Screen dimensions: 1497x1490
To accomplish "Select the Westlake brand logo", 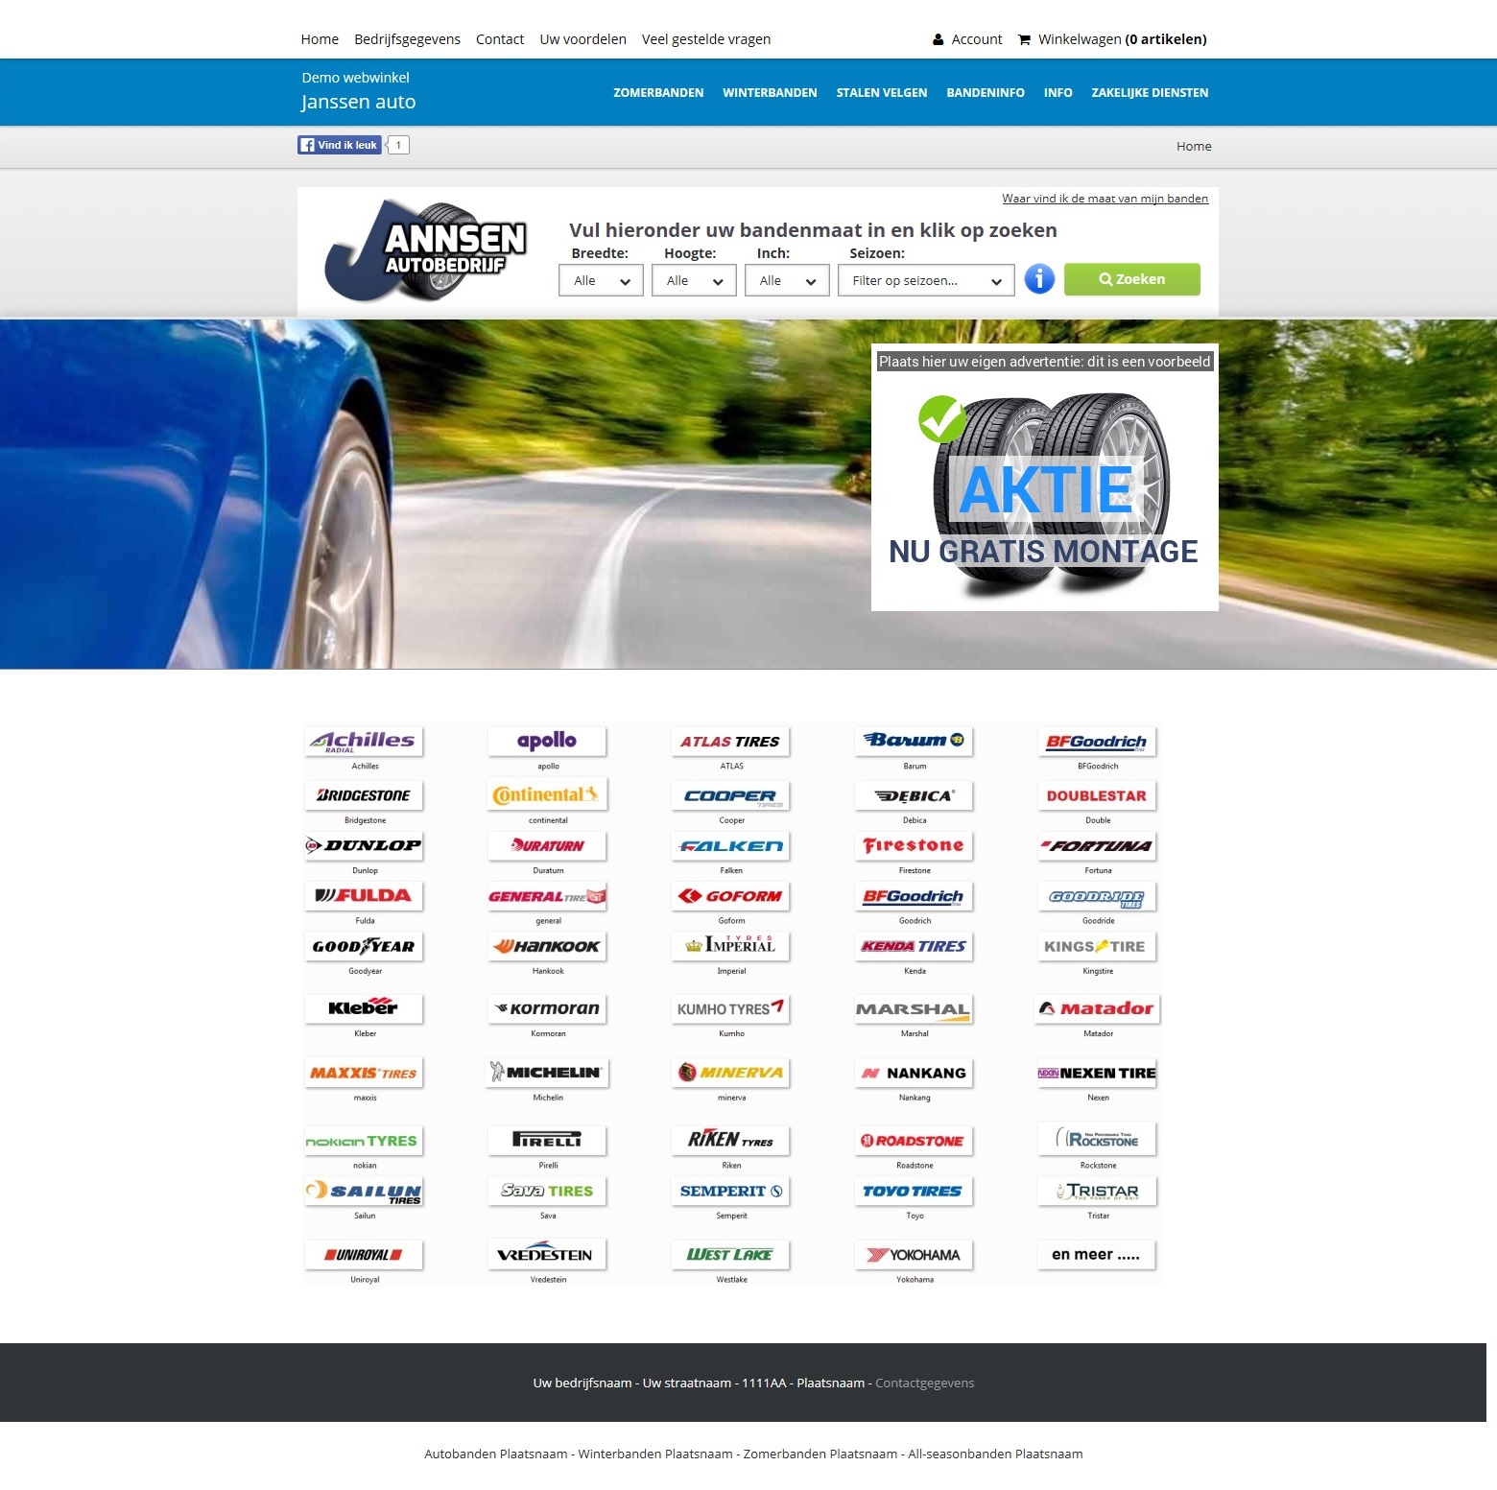I will tap(731, 1255).
